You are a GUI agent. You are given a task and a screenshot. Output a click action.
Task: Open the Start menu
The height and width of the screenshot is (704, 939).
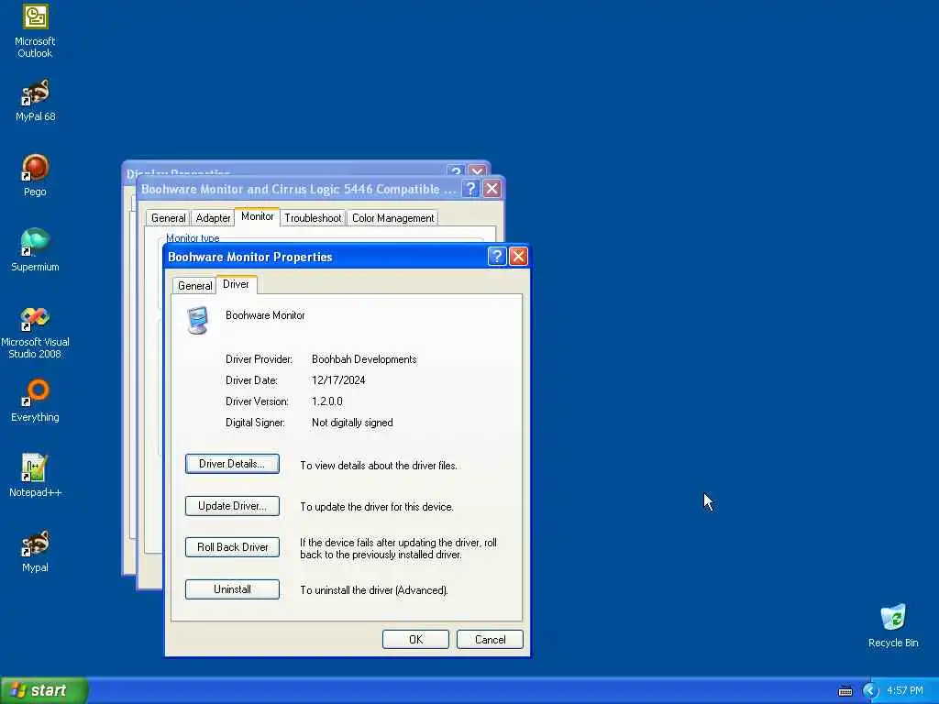pyautogui.click(x=44, y=691)
